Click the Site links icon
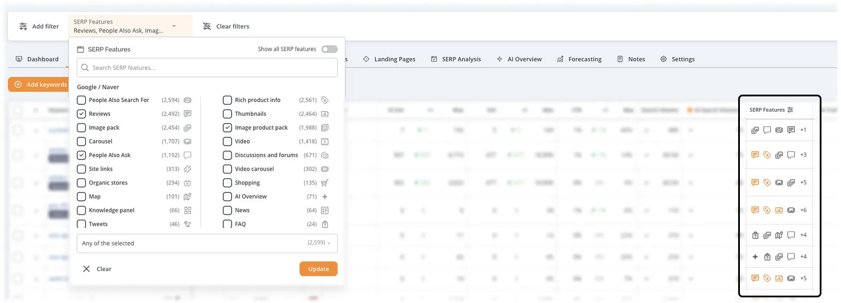This screenshot has height=303, width=841. click(187, 169)
